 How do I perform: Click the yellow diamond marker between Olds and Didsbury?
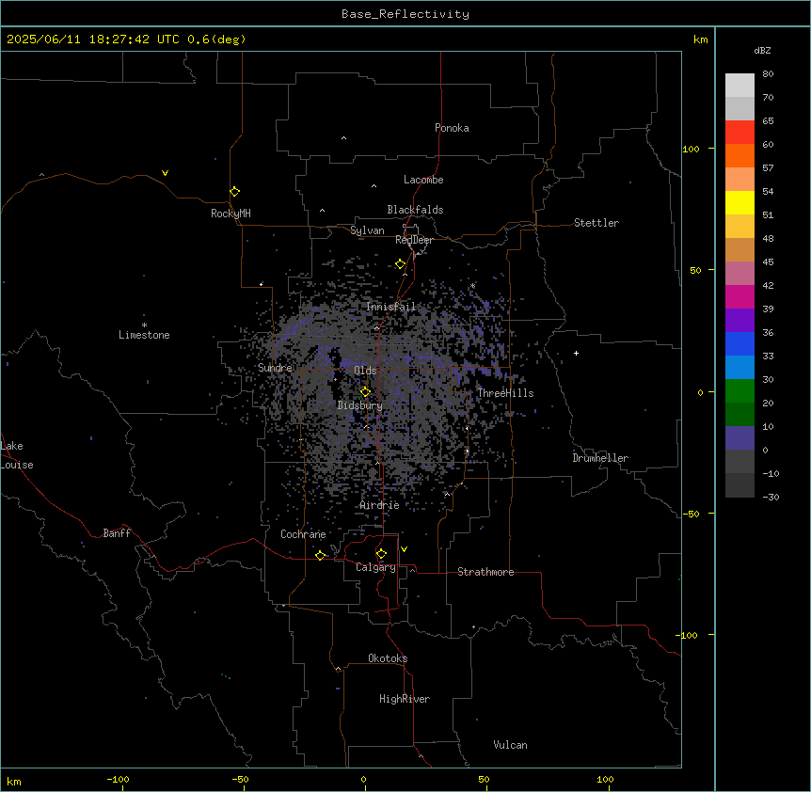click(365, 392)
